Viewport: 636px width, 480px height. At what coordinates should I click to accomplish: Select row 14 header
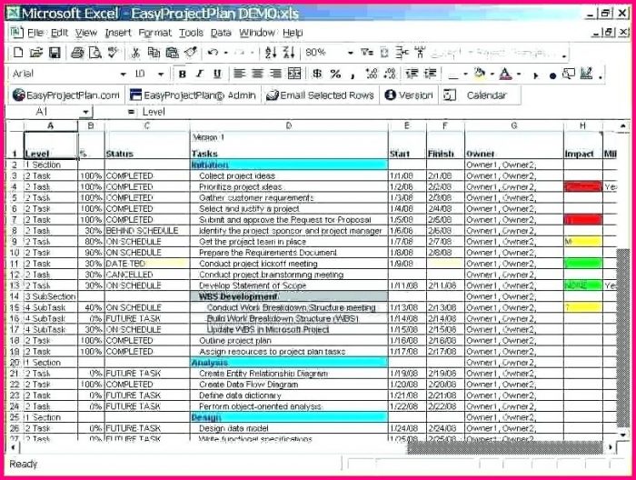click(15, 296)
